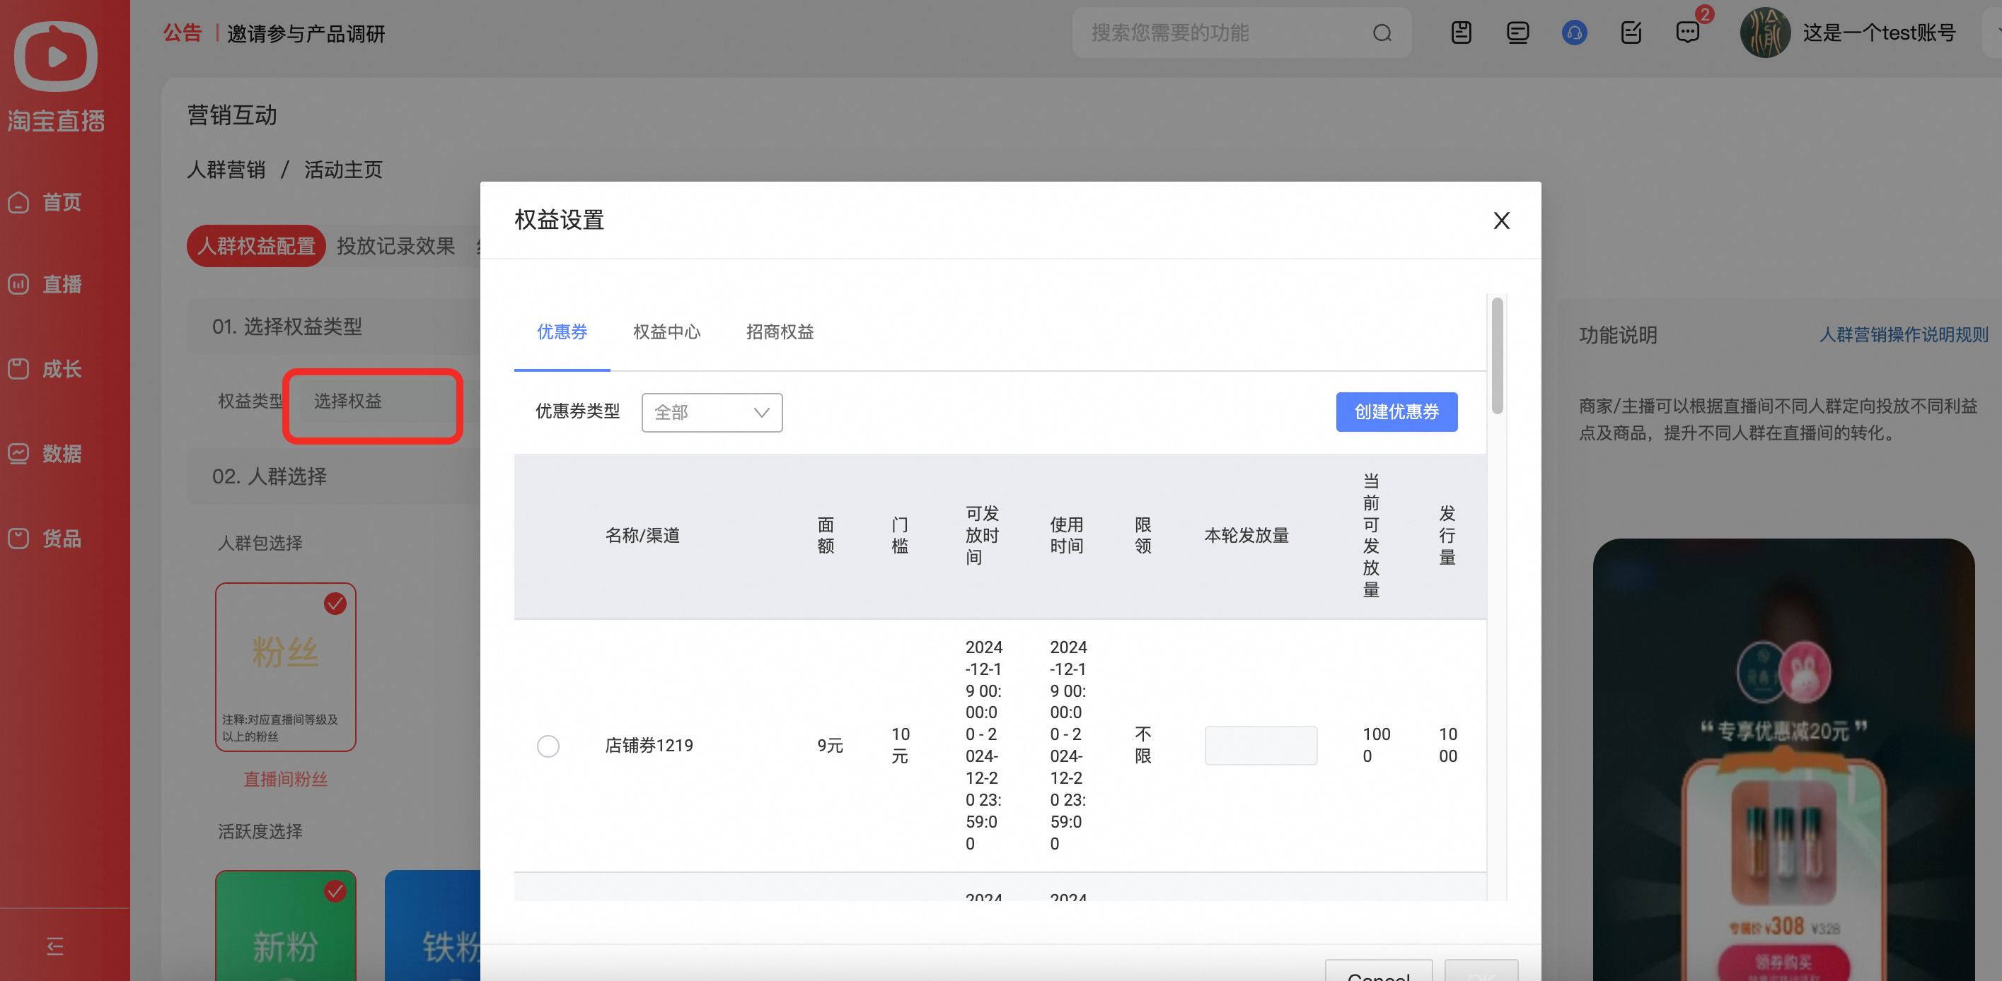Select the 投放记录效果 tab
Image resolution: width=2002 pixels, height=981 pixels.
[395, 246]
